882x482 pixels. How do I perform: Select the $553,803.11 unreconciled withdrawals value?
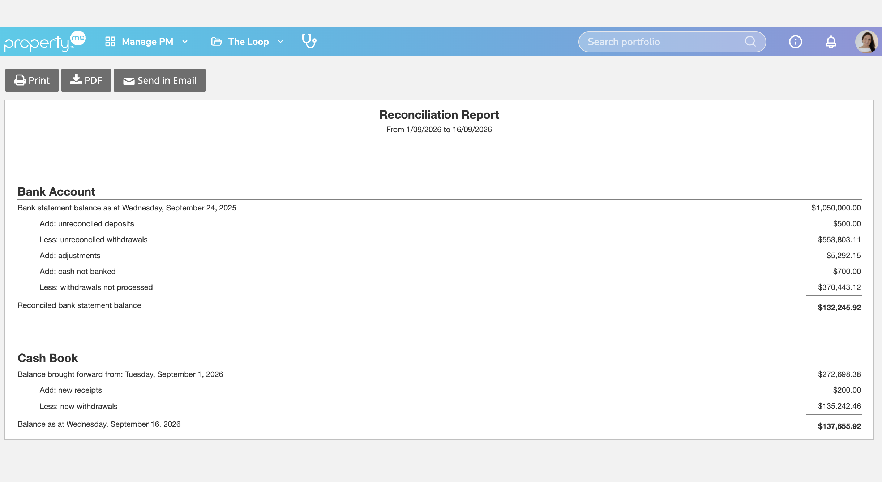[839, 240]
